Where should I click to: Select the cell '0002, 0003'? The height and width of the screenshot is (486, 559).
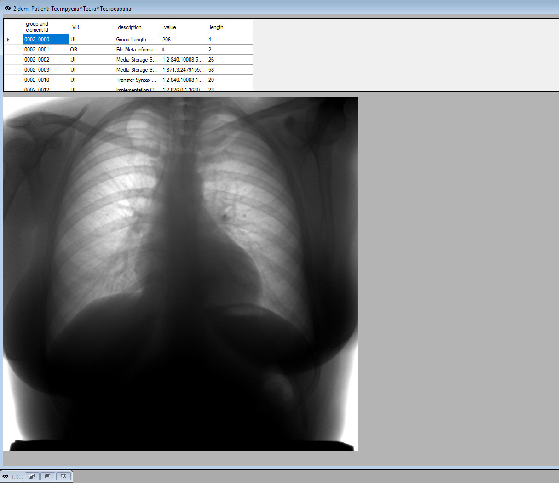[46, 70]
